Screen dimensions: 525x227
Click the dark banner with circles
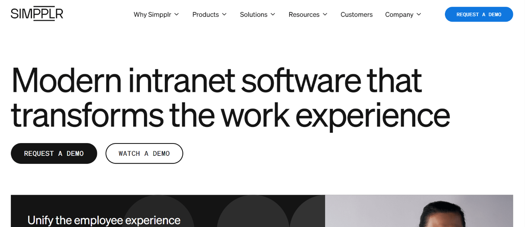tap(168, 211)
